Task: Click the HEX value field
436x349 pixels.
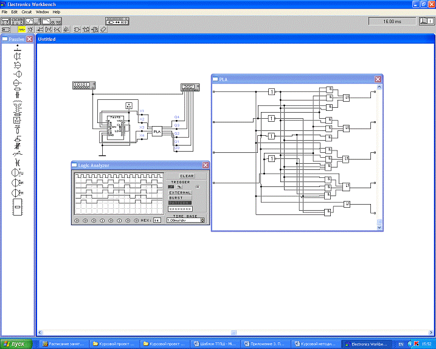Action: pyautogui.click(x=156, y=220)
